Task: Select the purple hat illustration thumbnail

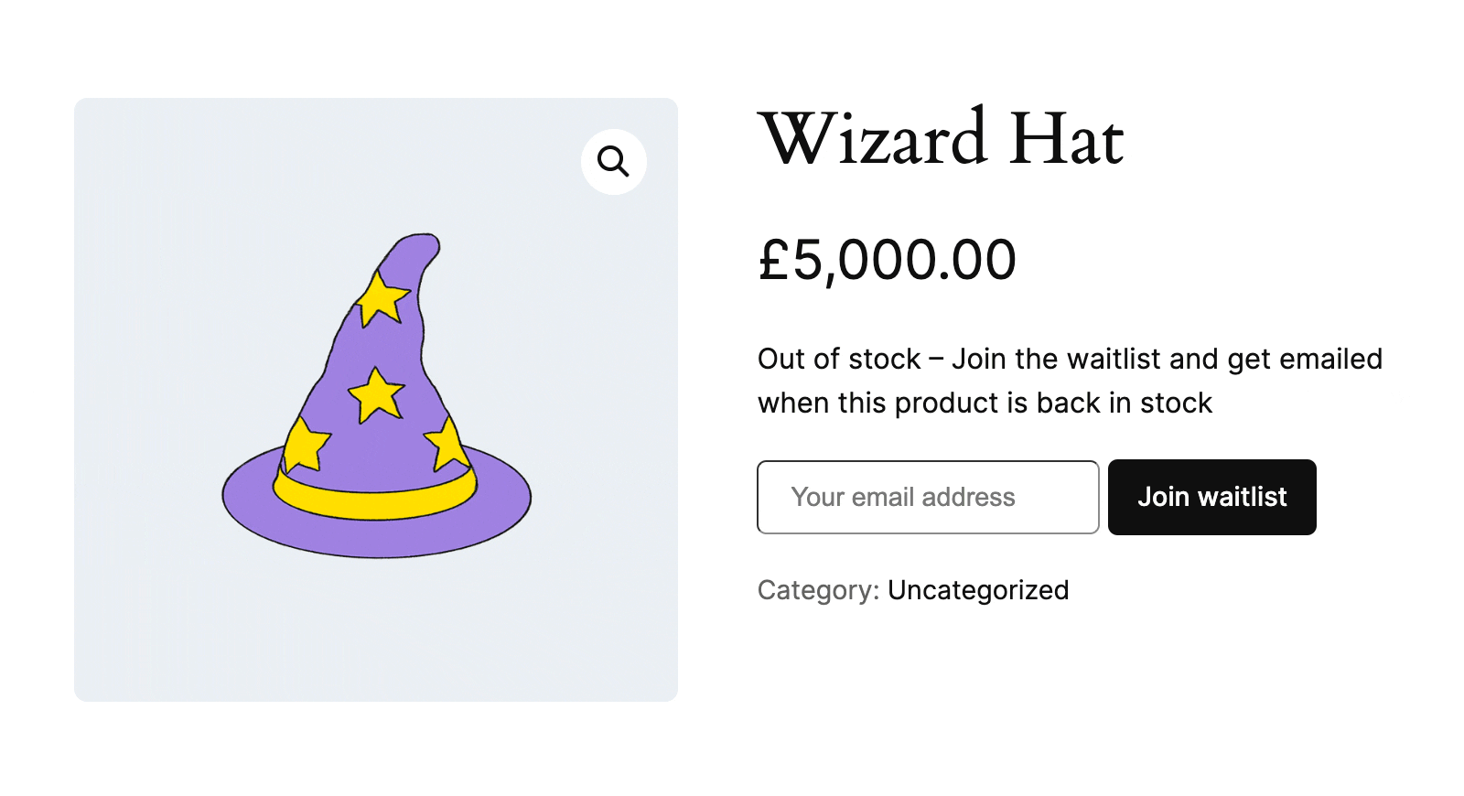Action: [375, 398]
